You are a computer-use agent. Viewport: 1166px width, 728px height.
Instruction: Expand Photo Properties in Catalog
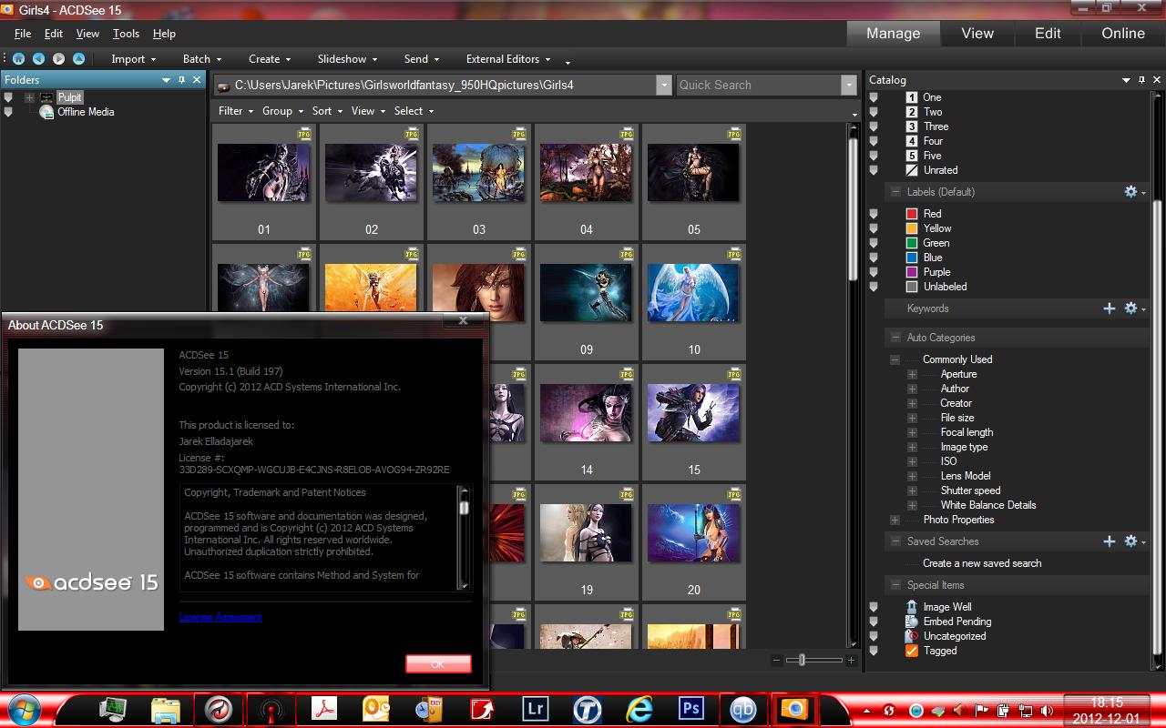tap(895, 520)
